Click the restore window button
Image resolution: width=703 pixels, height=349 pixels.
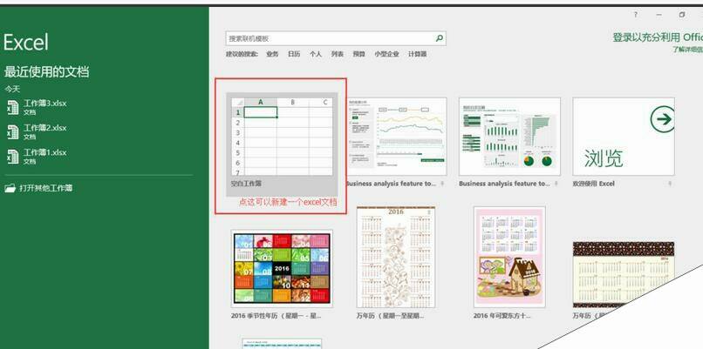(x=681, y=15)
